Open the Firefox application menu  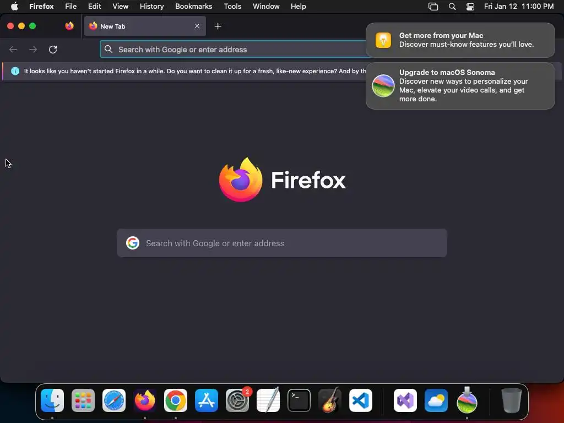click(41, 7)
